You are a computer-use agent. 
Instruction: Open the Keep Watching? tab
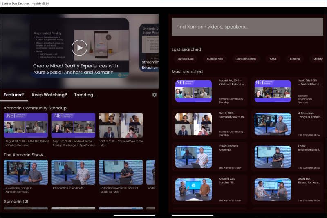pos(49,95)
